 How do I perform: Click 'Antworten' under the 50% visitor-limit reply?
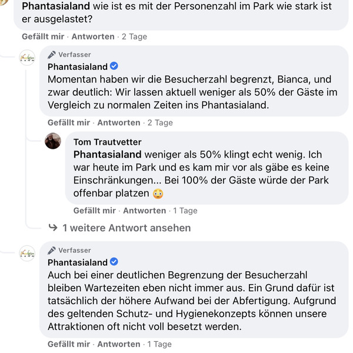[119, 123]
